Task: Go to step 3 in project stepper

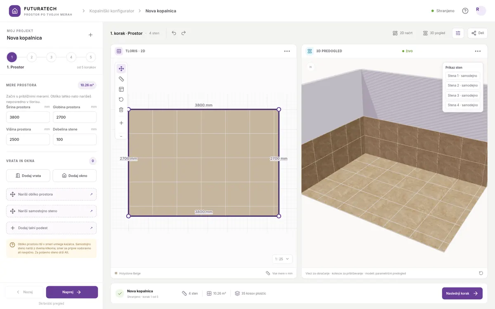Action: 51,57
